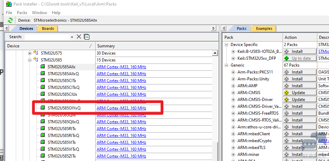This screenshot has width=329, height=161.
Task: Expand the ARM::CMSIS-Driver pack entry
Action: point(233,100)
